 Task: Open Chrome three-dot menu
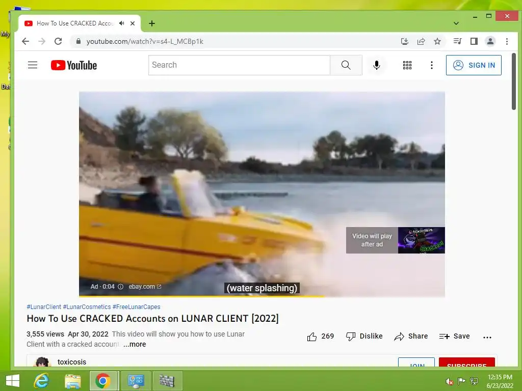[507, 41]
